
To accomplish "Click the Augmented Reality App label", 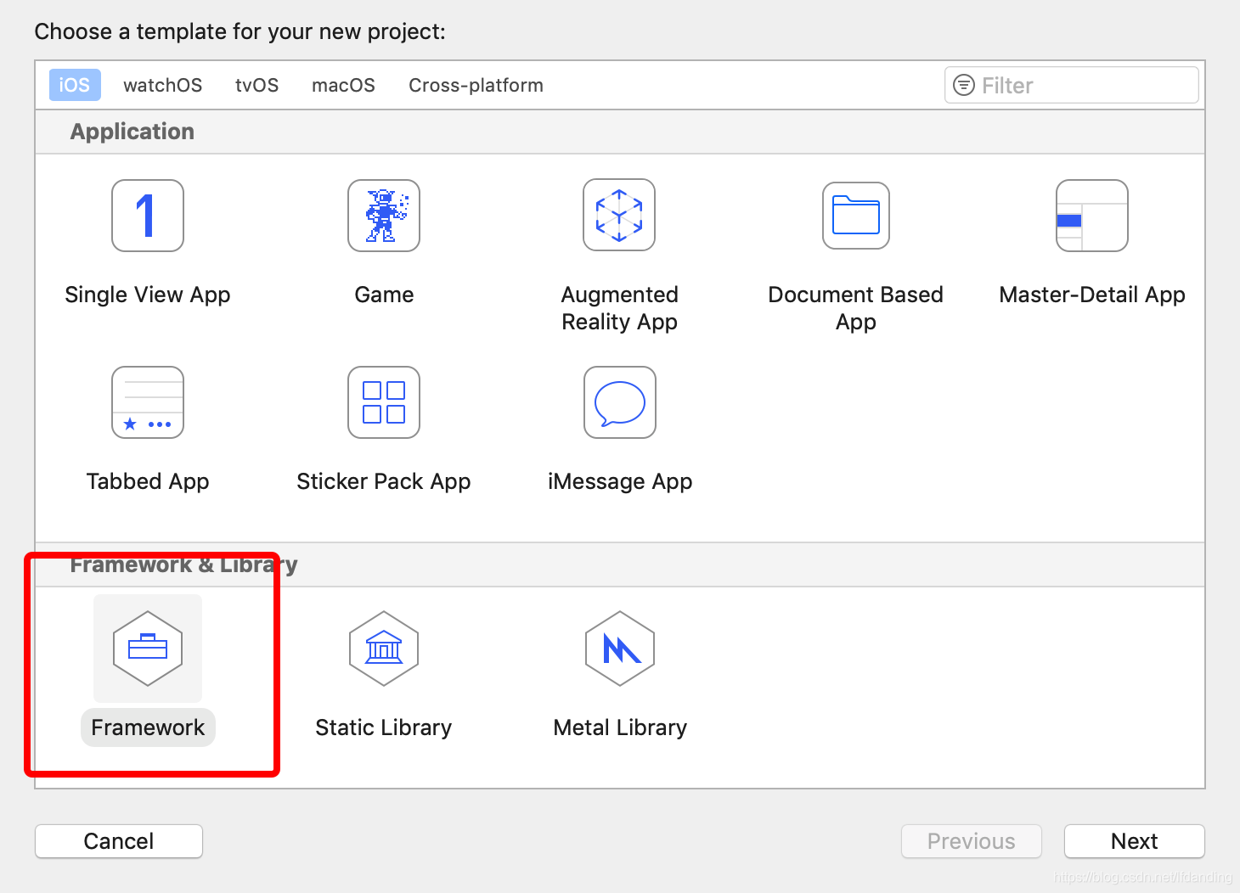I will point(620,308).
